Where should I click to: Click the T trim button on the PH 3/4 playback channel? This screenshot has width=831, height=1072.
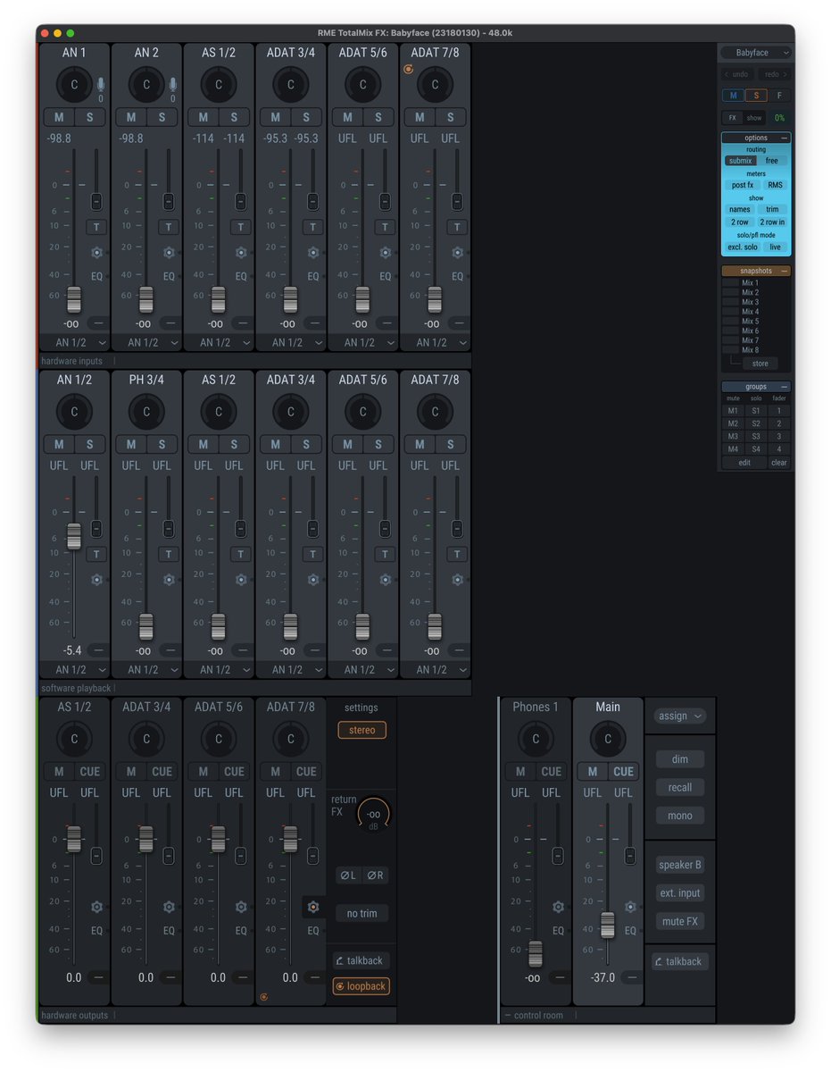click(169, 554)
